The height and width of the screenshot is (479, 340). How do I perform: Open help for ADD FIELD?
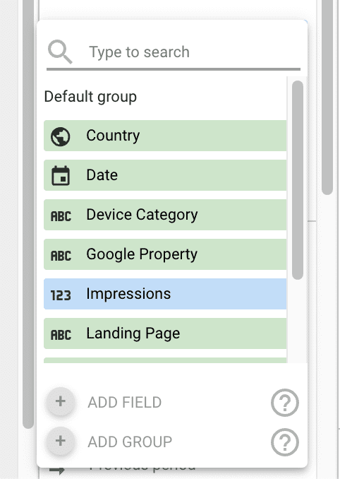coord(285,403)
